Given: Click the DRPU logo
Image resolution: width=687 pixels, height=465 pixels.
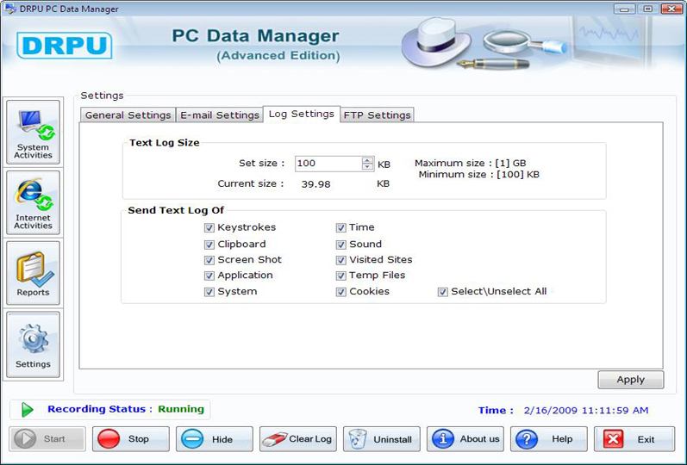Looking at the screenshot, I should pos(65,45).
